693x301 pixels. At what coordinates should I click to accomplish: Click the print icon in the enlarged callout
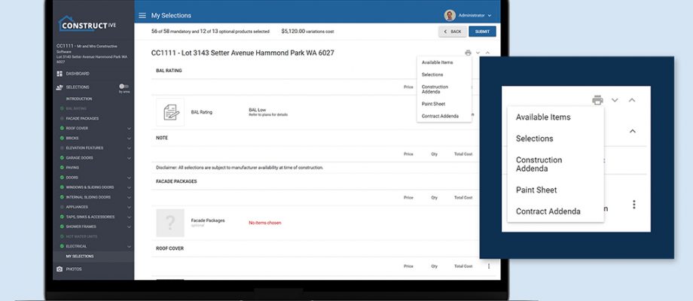coord(597,100)
